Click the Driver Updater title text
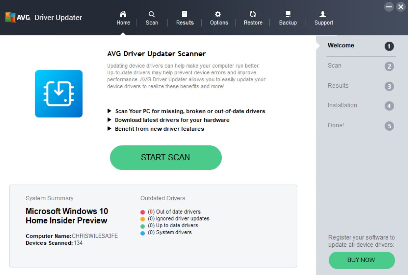This screenshot has width=408, height=275. point(58,17)
